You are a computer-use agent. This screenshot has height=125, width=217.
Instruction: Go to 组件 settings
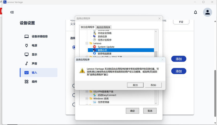(x=39, y=82)
